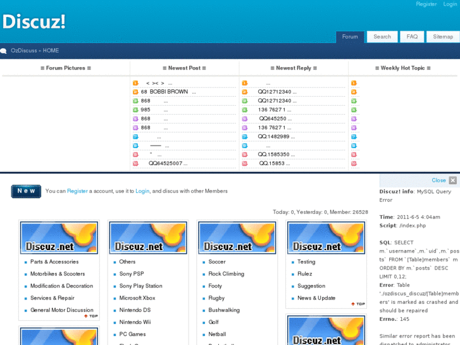
Task: Click red rank icon beside QQ.1585350 reply
Action: coord(244,154)
